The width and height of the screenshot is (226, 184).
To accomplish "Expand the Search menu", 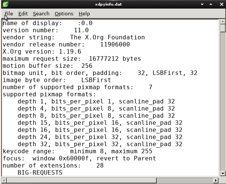I will (x=41, y=13).
